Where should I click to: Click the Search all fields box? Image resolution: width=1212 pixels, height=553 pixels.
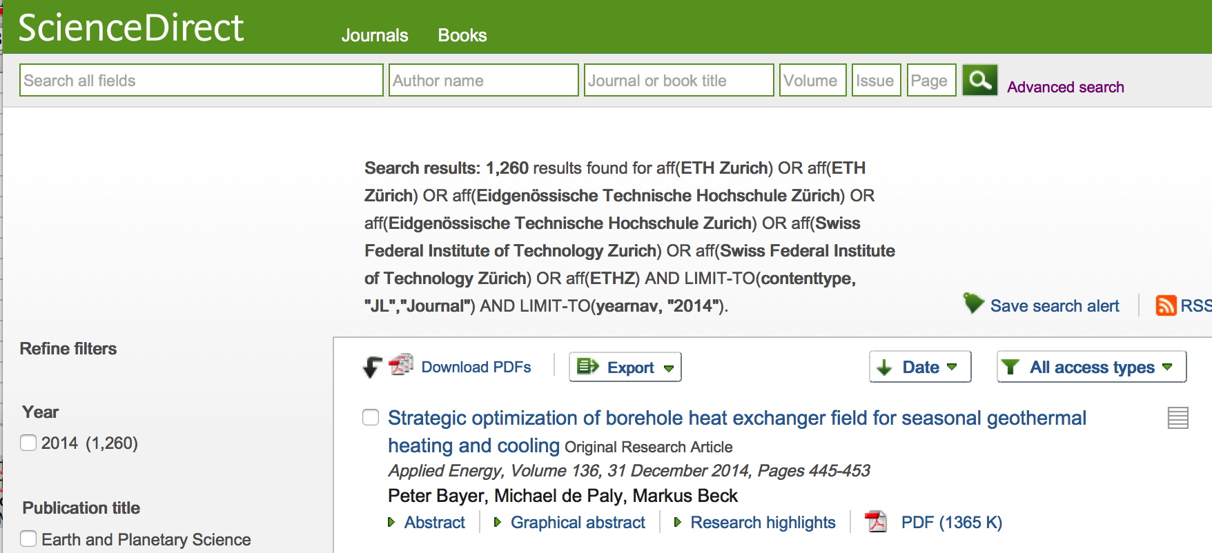click(201, 80)
